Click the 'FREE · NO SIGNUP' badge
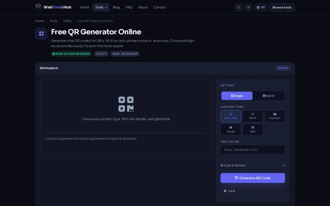The height and width of the screenshot is (206, 330). click(125, 54)
